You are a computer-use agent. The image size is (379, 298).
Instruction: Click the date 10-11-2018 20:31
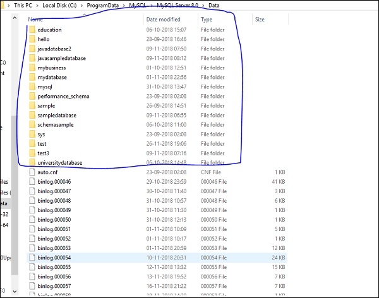[166, 258]
